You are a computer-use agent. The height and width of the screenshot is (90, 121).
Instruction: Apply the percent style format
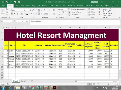pyautogui.click(x=63, y=12)
